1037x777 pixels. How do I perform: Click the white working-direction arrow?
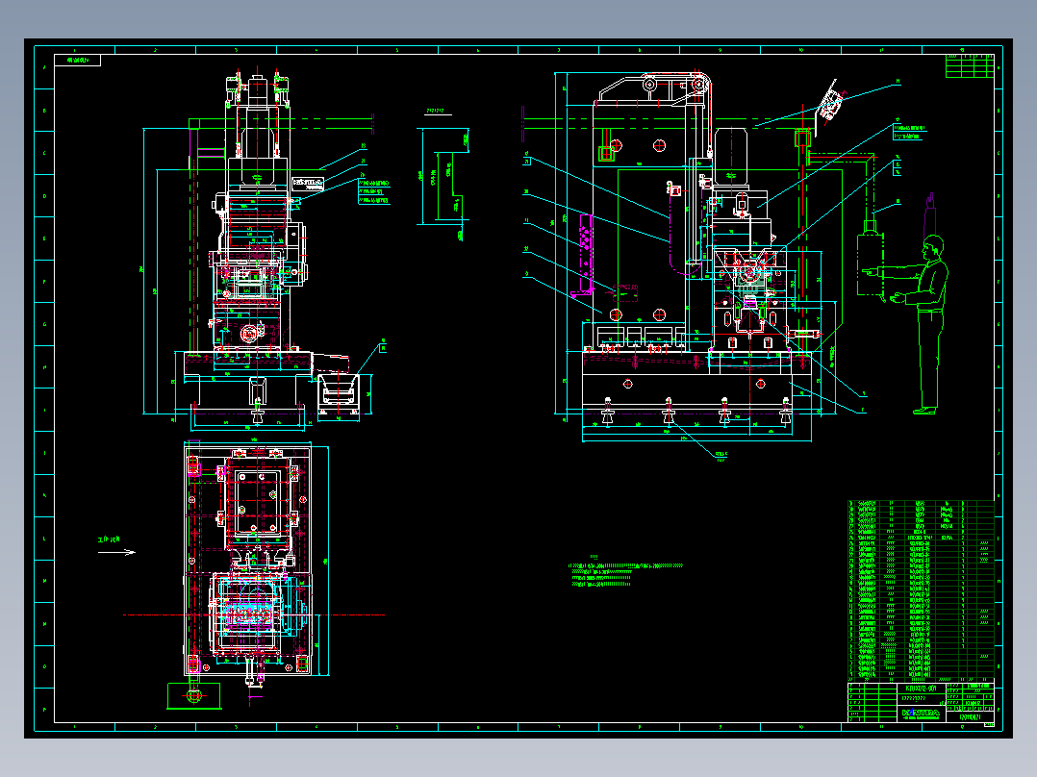(x=117, y=552)
